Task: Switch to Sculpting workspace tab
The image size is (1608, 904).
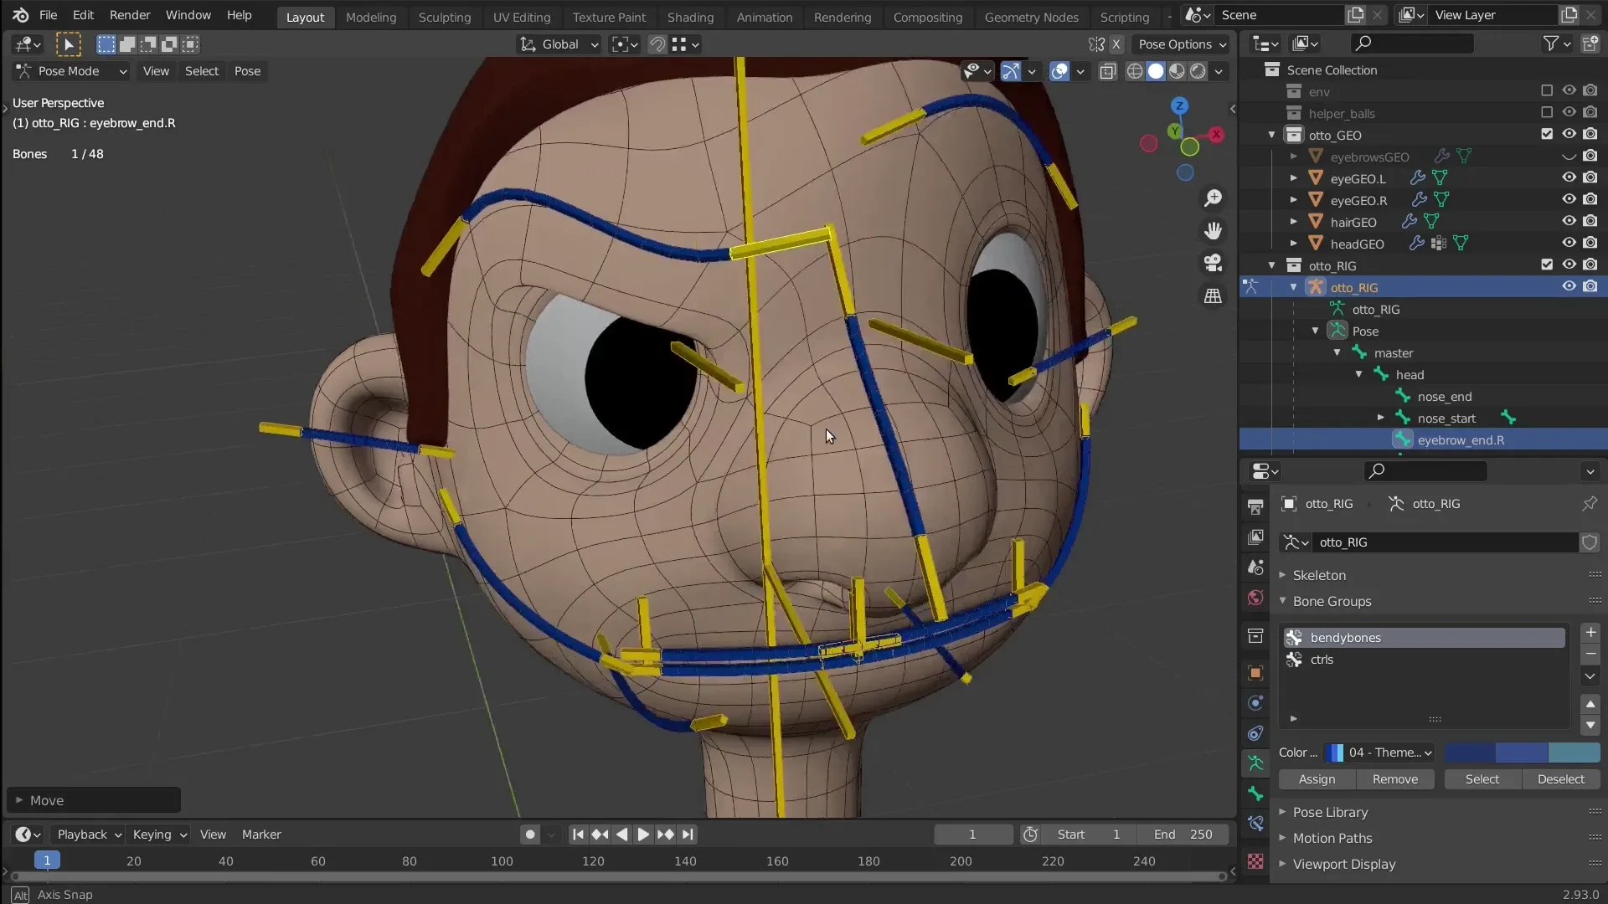Action: coord(444,17)
